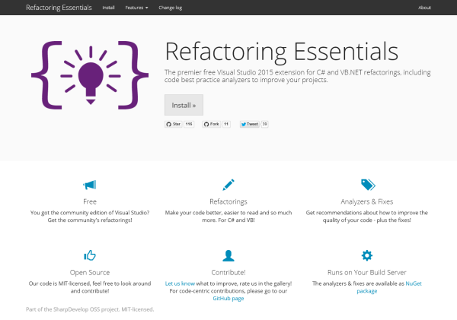The height and width of the screenshot is (320, 457).
Task: Click the megaphone icon above Free
Action: click(x=90, y=185)
